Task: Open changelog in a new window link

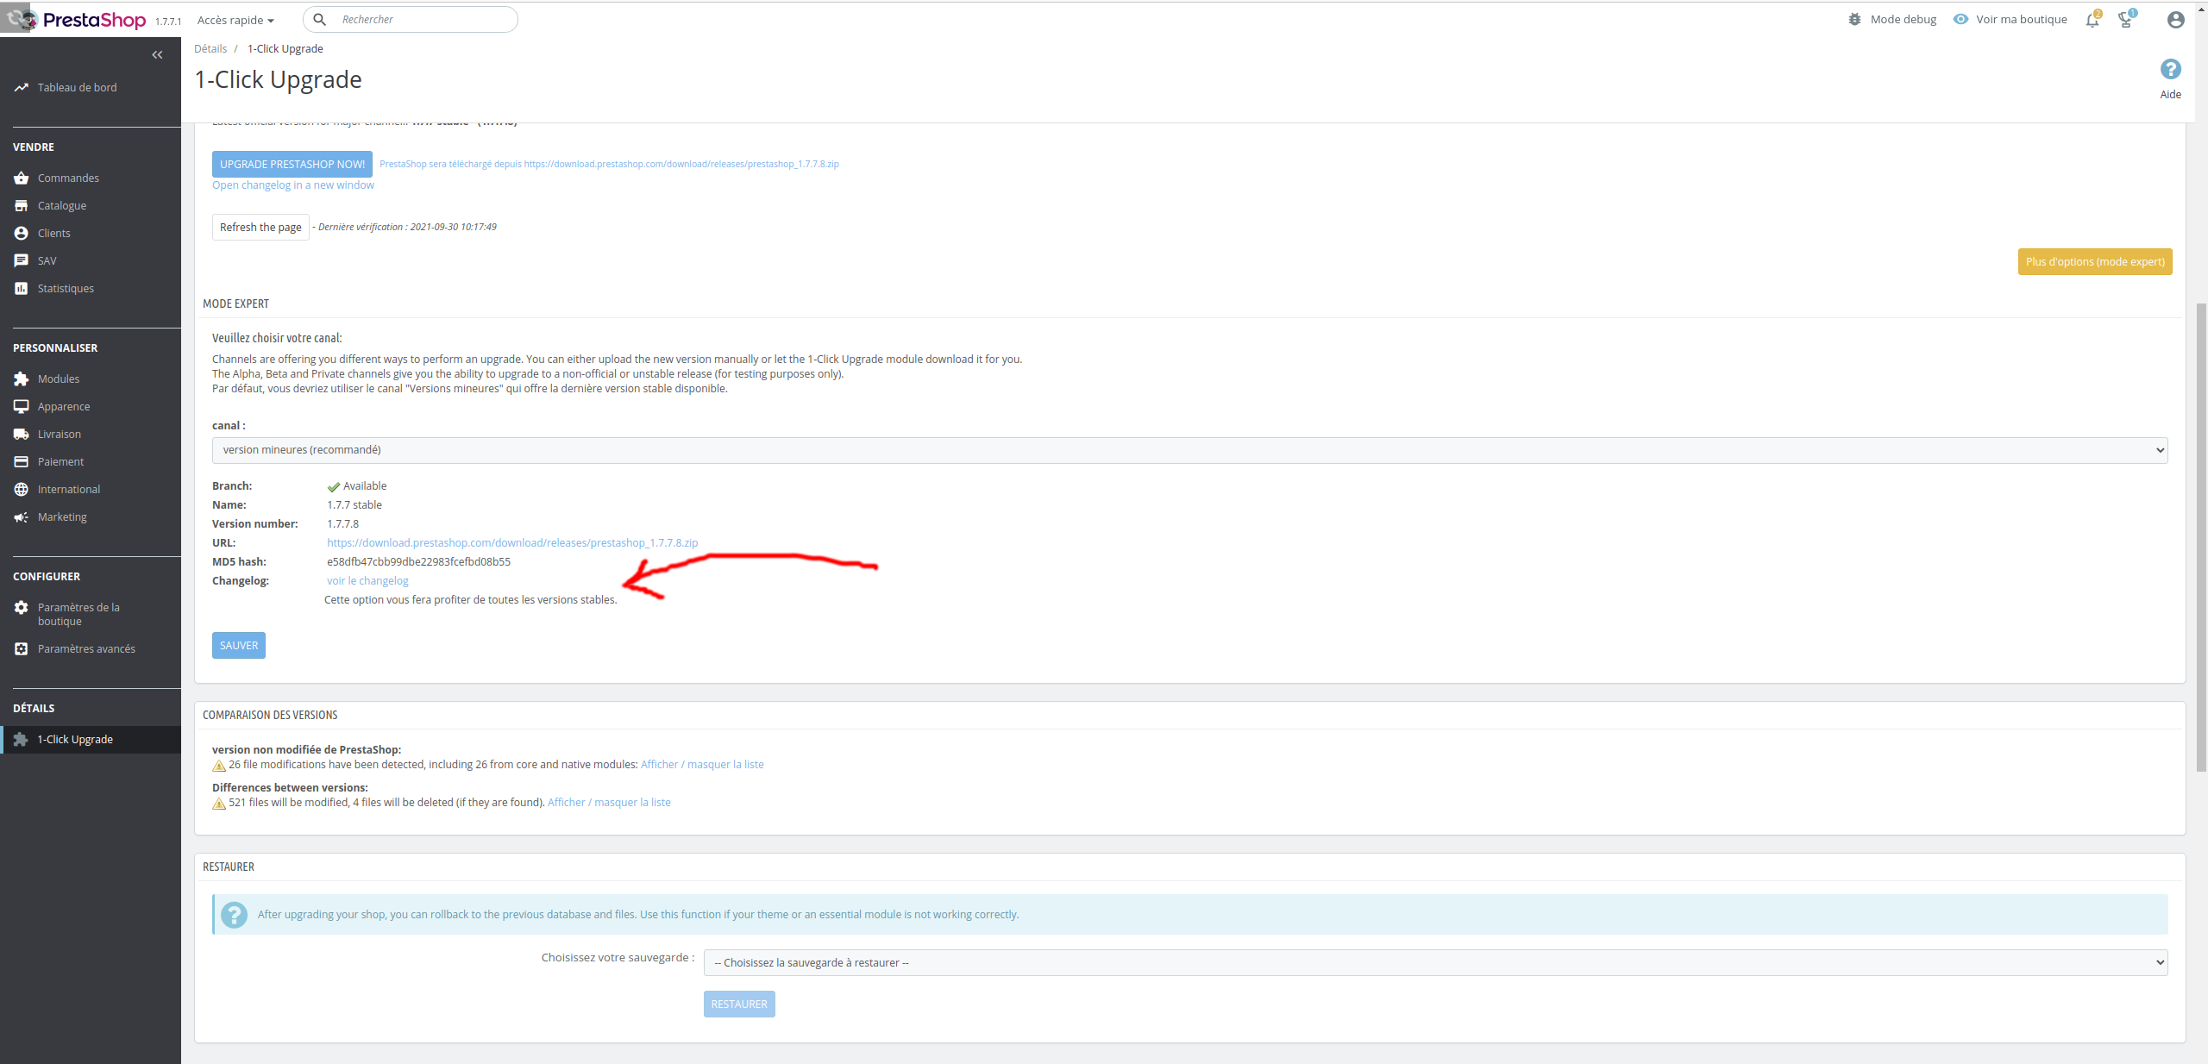Action: 293,185
